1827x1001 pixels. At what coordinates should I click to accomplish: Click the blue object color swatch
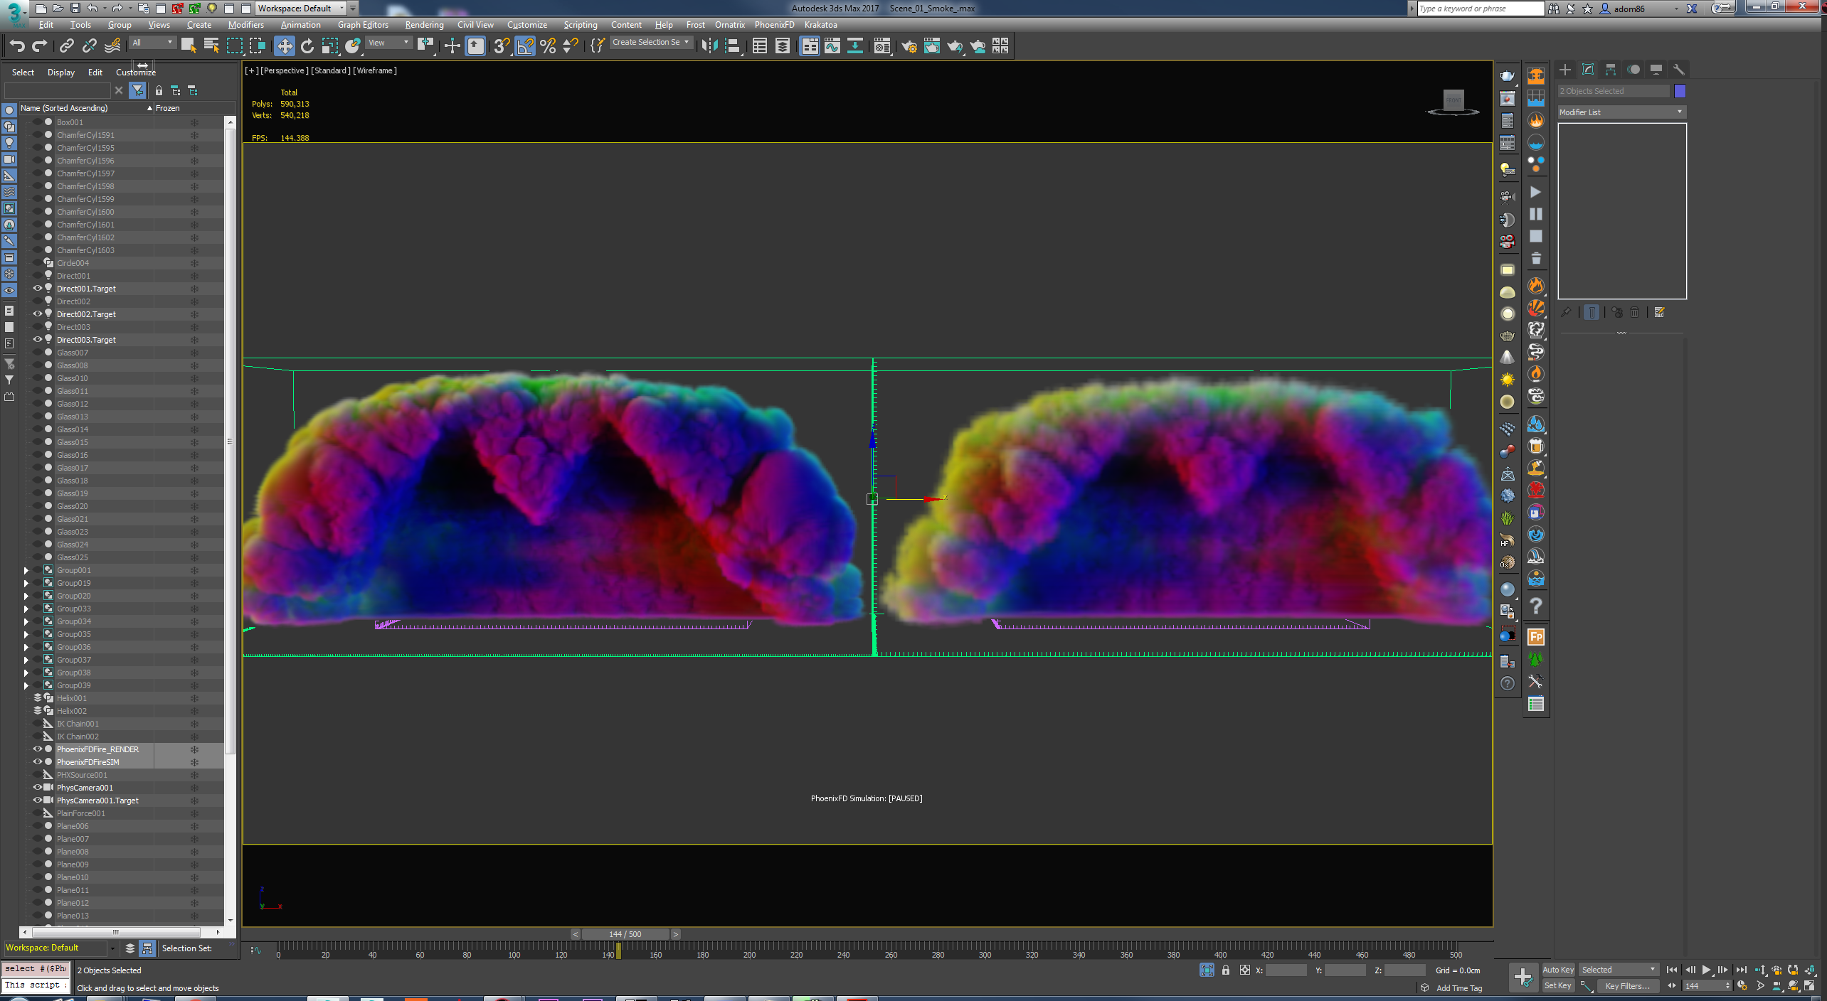pos(1680,91)
